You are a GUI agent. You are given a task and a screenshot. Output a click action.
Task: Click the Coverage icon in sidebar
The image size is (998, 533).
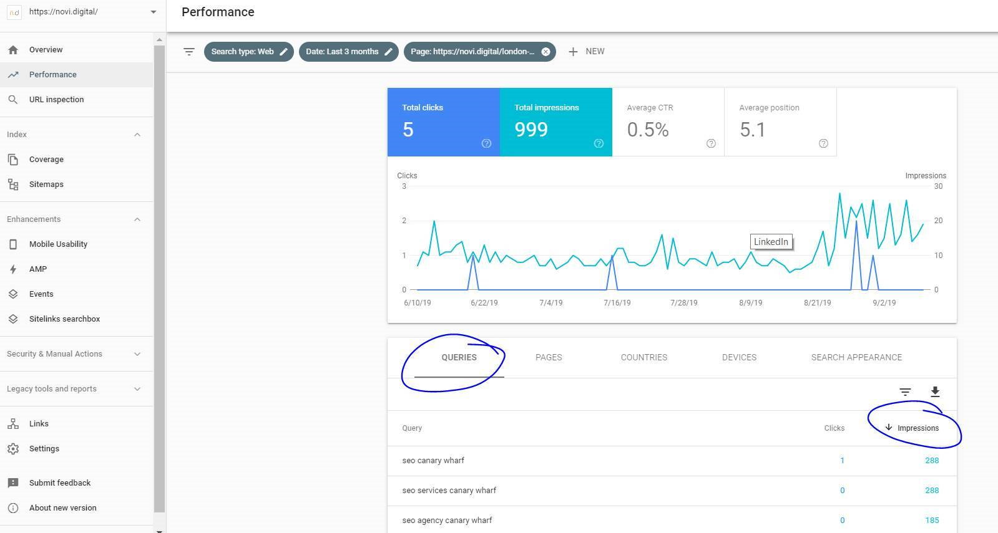click(13, 159)
